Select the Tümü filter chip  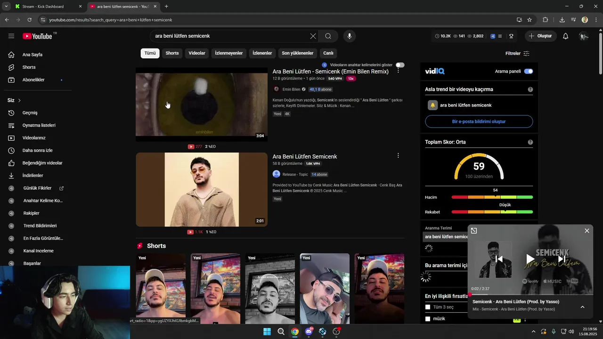coord(150,53)
